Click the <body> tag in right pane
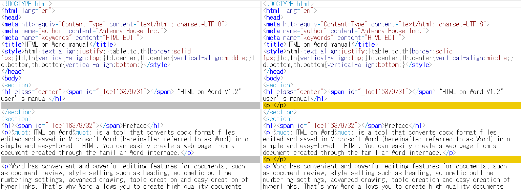 point(273,78)
